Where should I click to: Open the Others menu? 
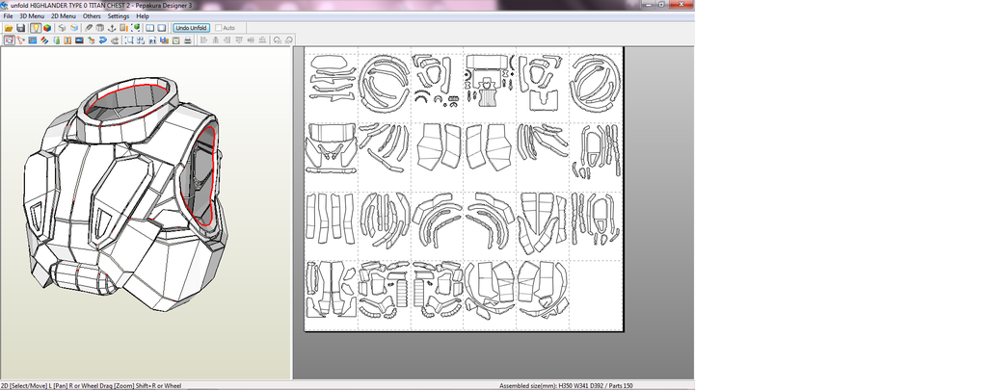click(x=92, y=16)
